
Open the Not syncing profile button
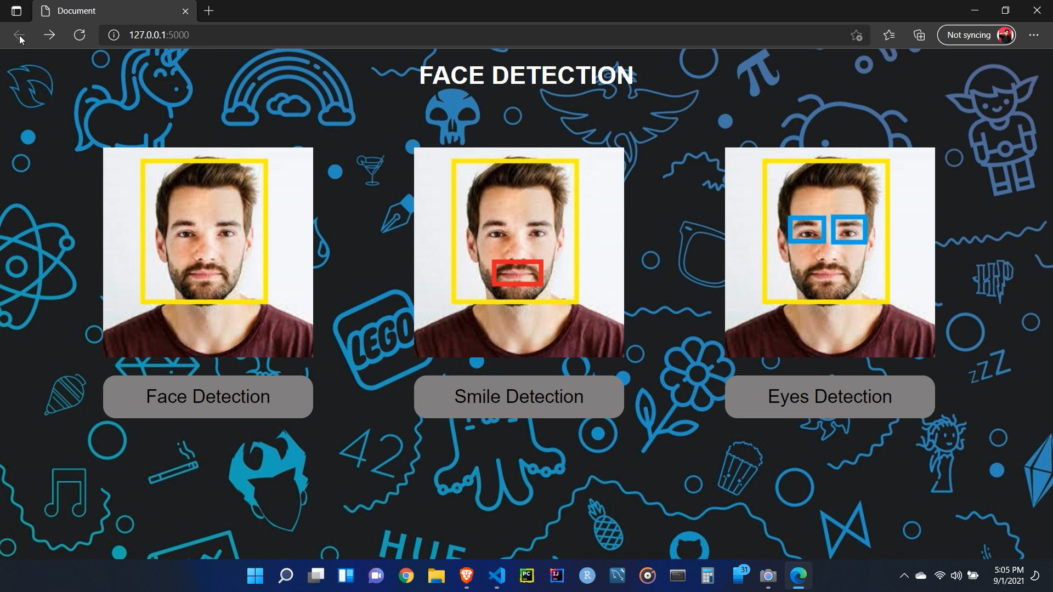tap(976, 35)
